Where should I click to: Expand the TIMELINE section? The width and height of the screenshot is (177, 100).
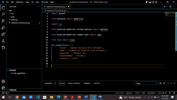point(13,90)
